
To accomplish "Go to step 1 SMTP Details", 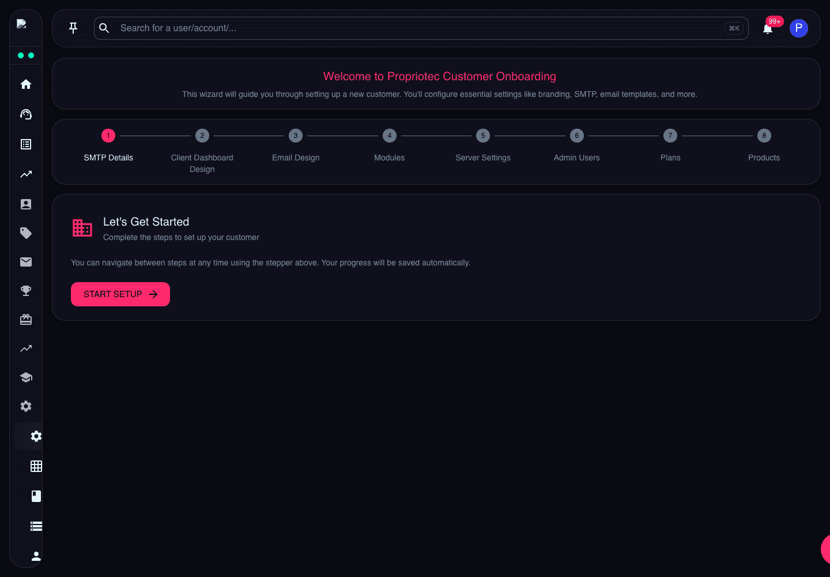I will point(108,146).
